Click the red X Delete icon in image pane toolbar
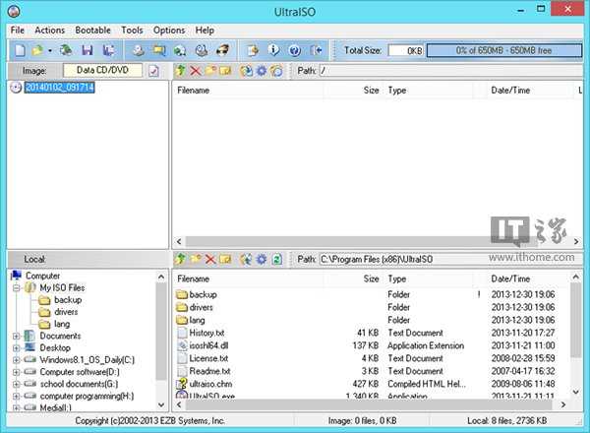590x433 pixels. (195, 71)
